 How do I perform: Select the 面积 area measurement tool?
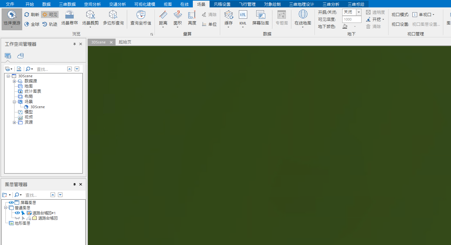tap(178, 18)
